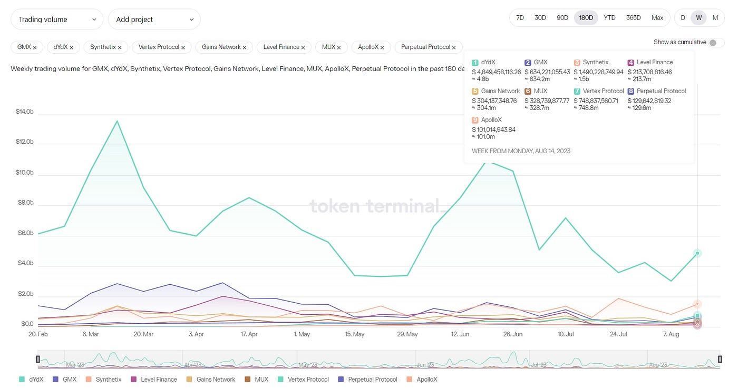Select the 365D time range

[x=633, y=18]
